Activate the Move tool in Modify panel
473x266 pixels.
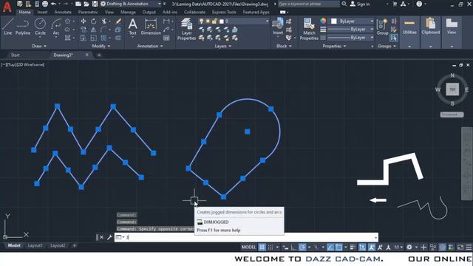[84, 21]
